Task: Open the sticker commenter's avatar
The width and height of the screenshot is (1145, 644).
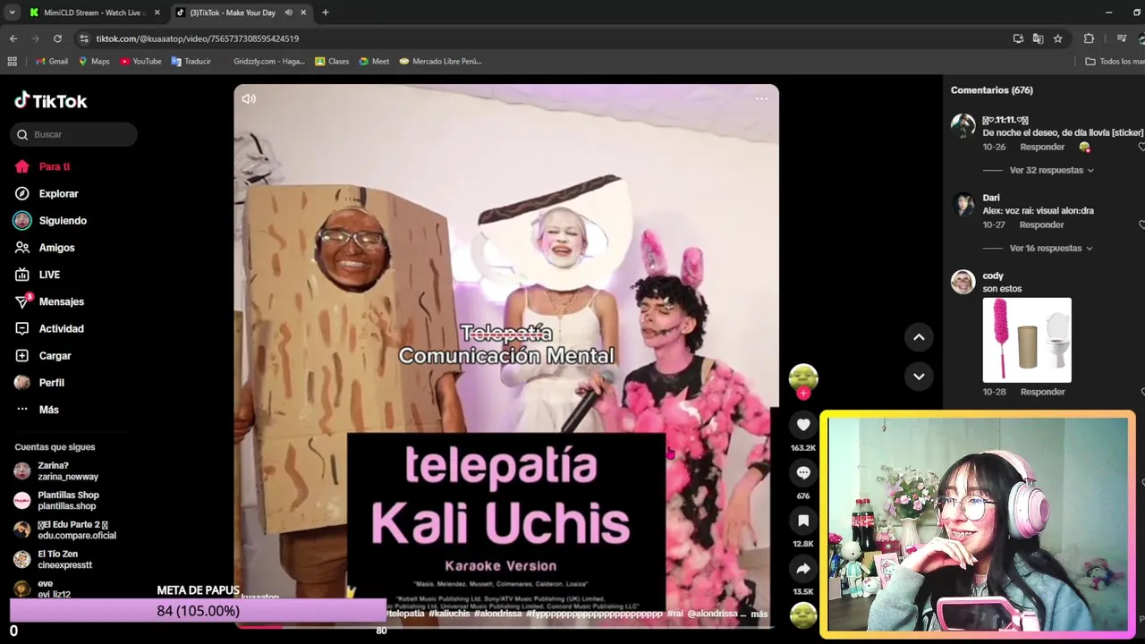Action: [963, 126]
